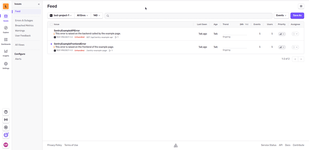Click the layout toggle icon next to Feed
This screenshot has height=150, width=309.
tap(301, 6)
